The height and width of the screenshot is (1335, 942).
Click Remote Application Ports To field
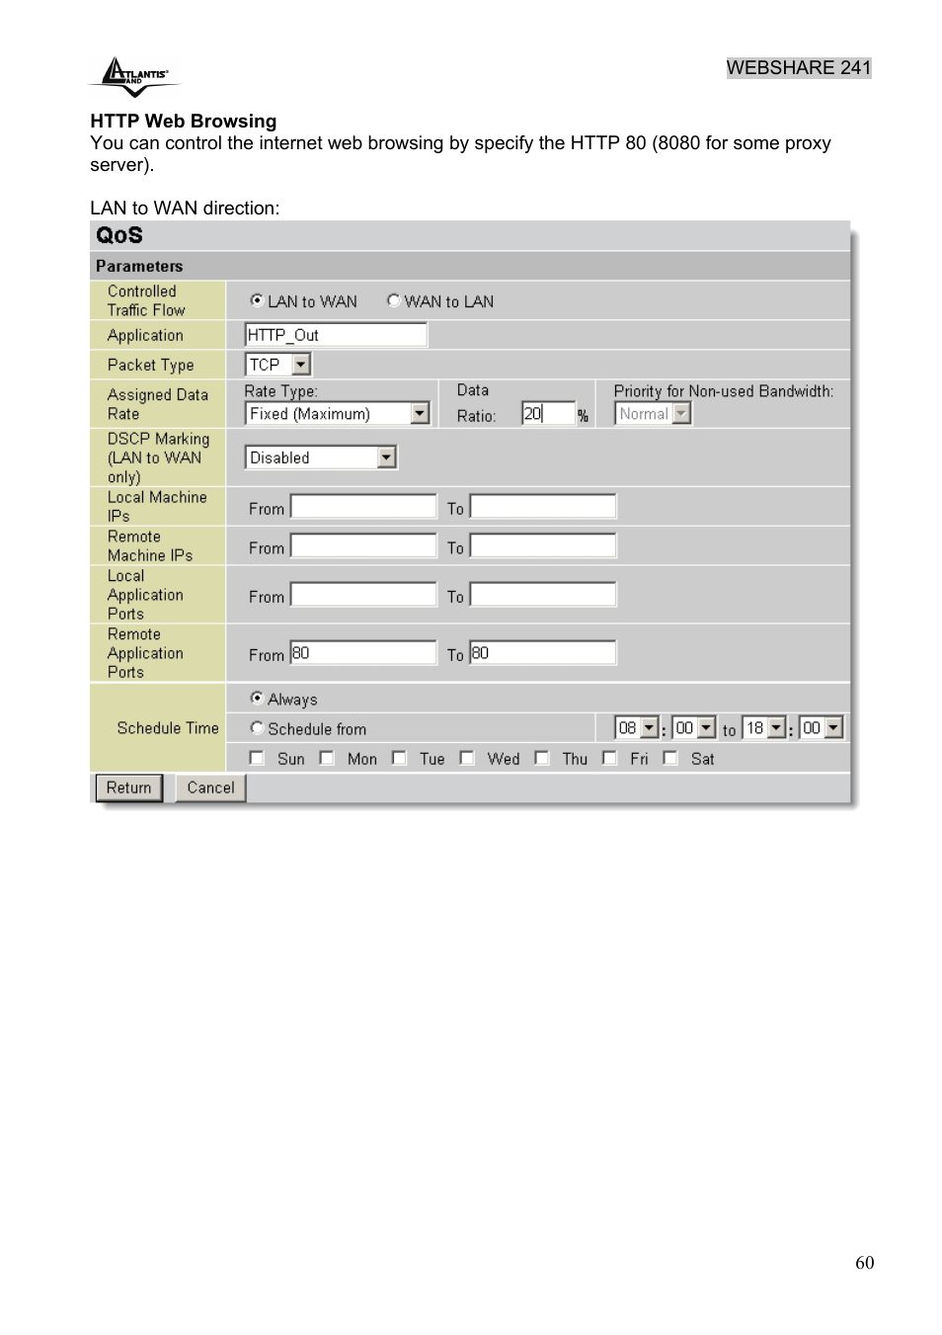[543, 653]
